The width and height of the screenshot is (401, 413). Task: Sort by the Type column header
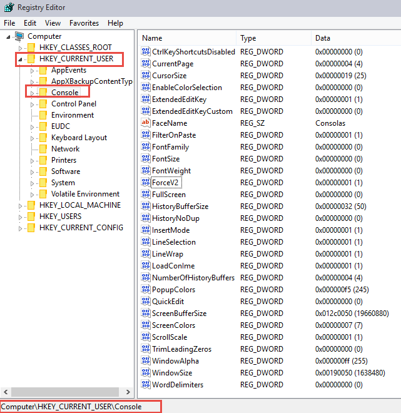coord(274,38)
